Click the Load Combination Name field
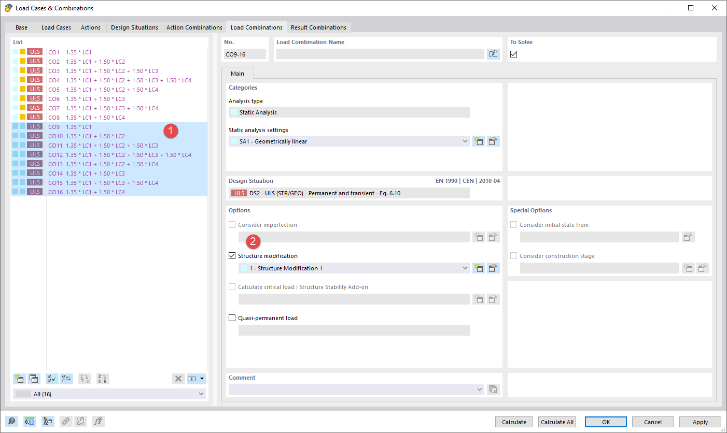727x433 pixels. click(x=380, y=54)
